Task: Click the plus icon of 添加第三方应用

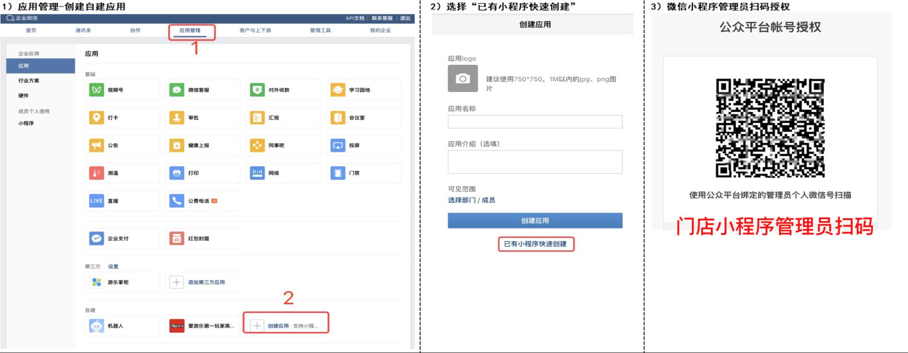Action: point(177,282)
